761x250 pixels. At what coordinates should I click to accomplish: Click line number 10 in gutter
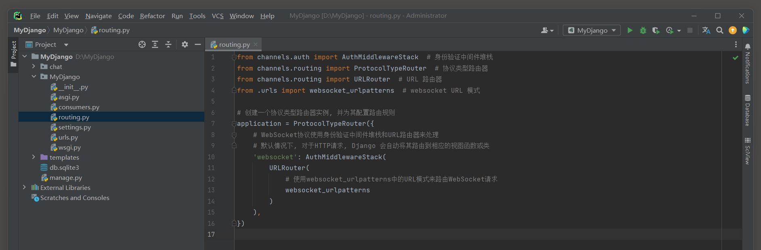[x=211, y=157]
